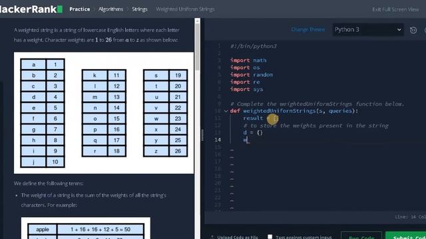Open the Python 3 language dropdown
This screenshot has height=239, width=426.
[368, 29]
